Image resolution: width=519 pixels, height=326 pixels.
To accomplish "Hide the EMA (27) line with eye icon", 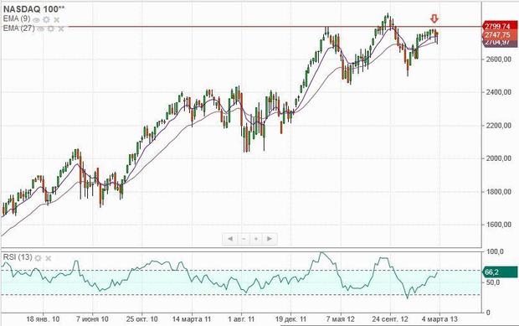I will click(x=41, y=29).
